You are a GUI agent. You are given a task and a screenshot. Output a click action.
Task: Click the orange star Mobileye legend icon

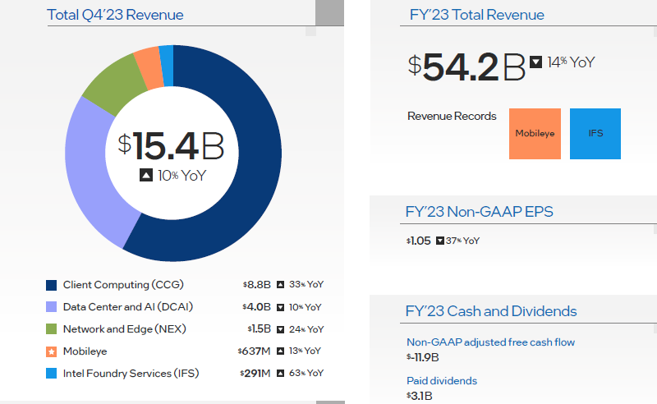tap(52, 351)
